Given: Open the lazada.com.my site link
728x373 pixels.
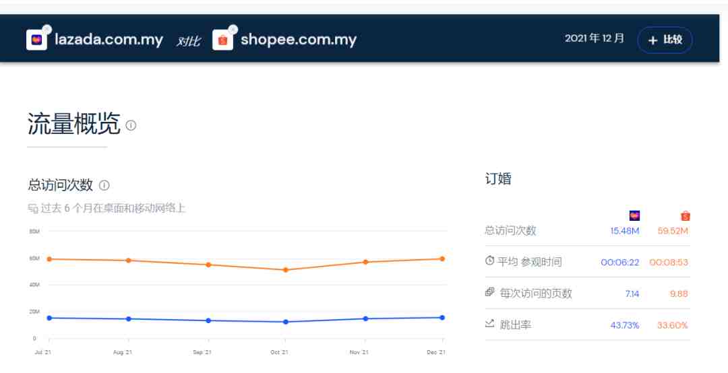Looking at the screenshot, I should pos(109,40).
